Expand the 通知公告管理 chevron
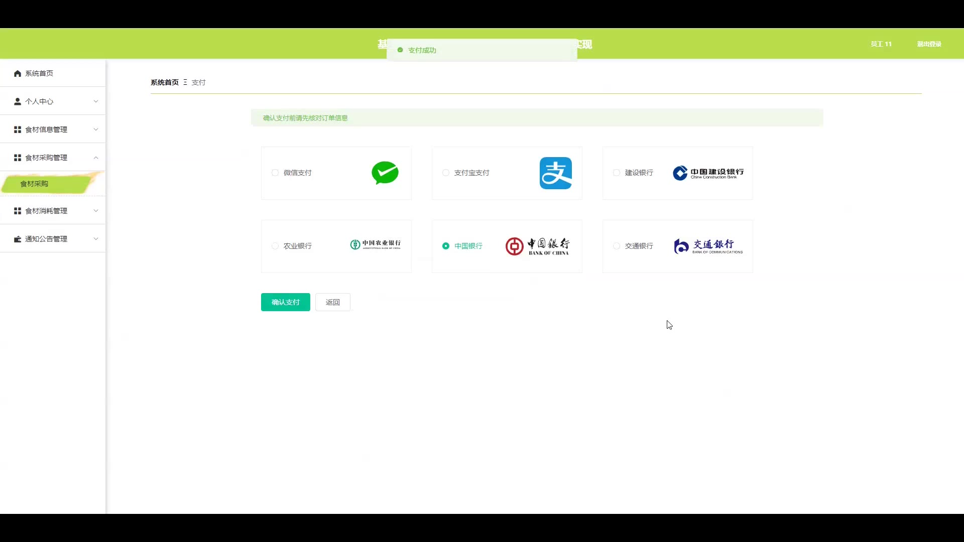964x542 pixels. (x=96, y=239)
